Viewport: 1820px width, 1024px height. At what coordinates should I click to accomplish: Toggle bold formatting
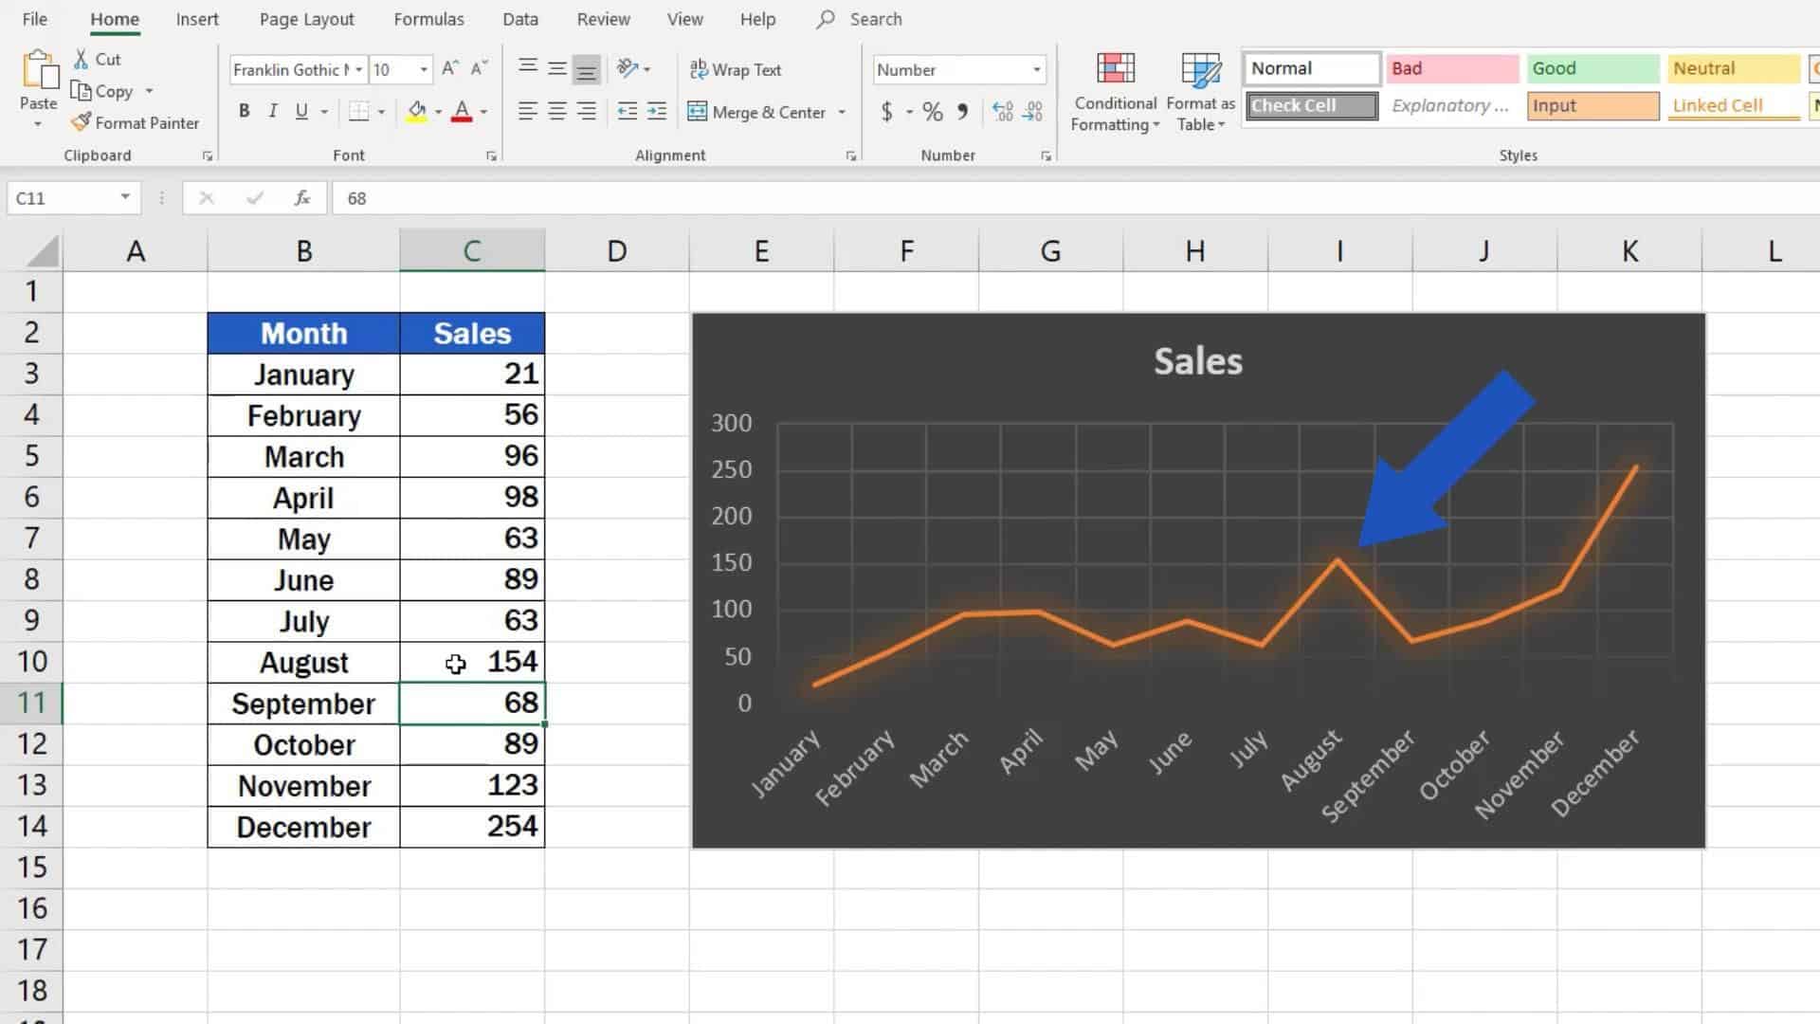pos(244,111)
